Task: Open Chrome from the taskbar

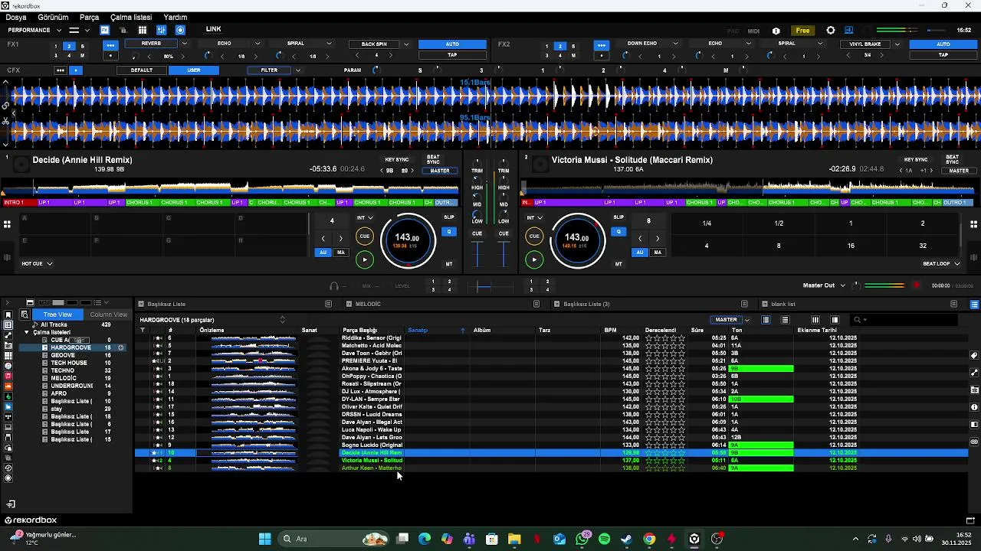Action: pyautogui.click(x=649, y=539)
